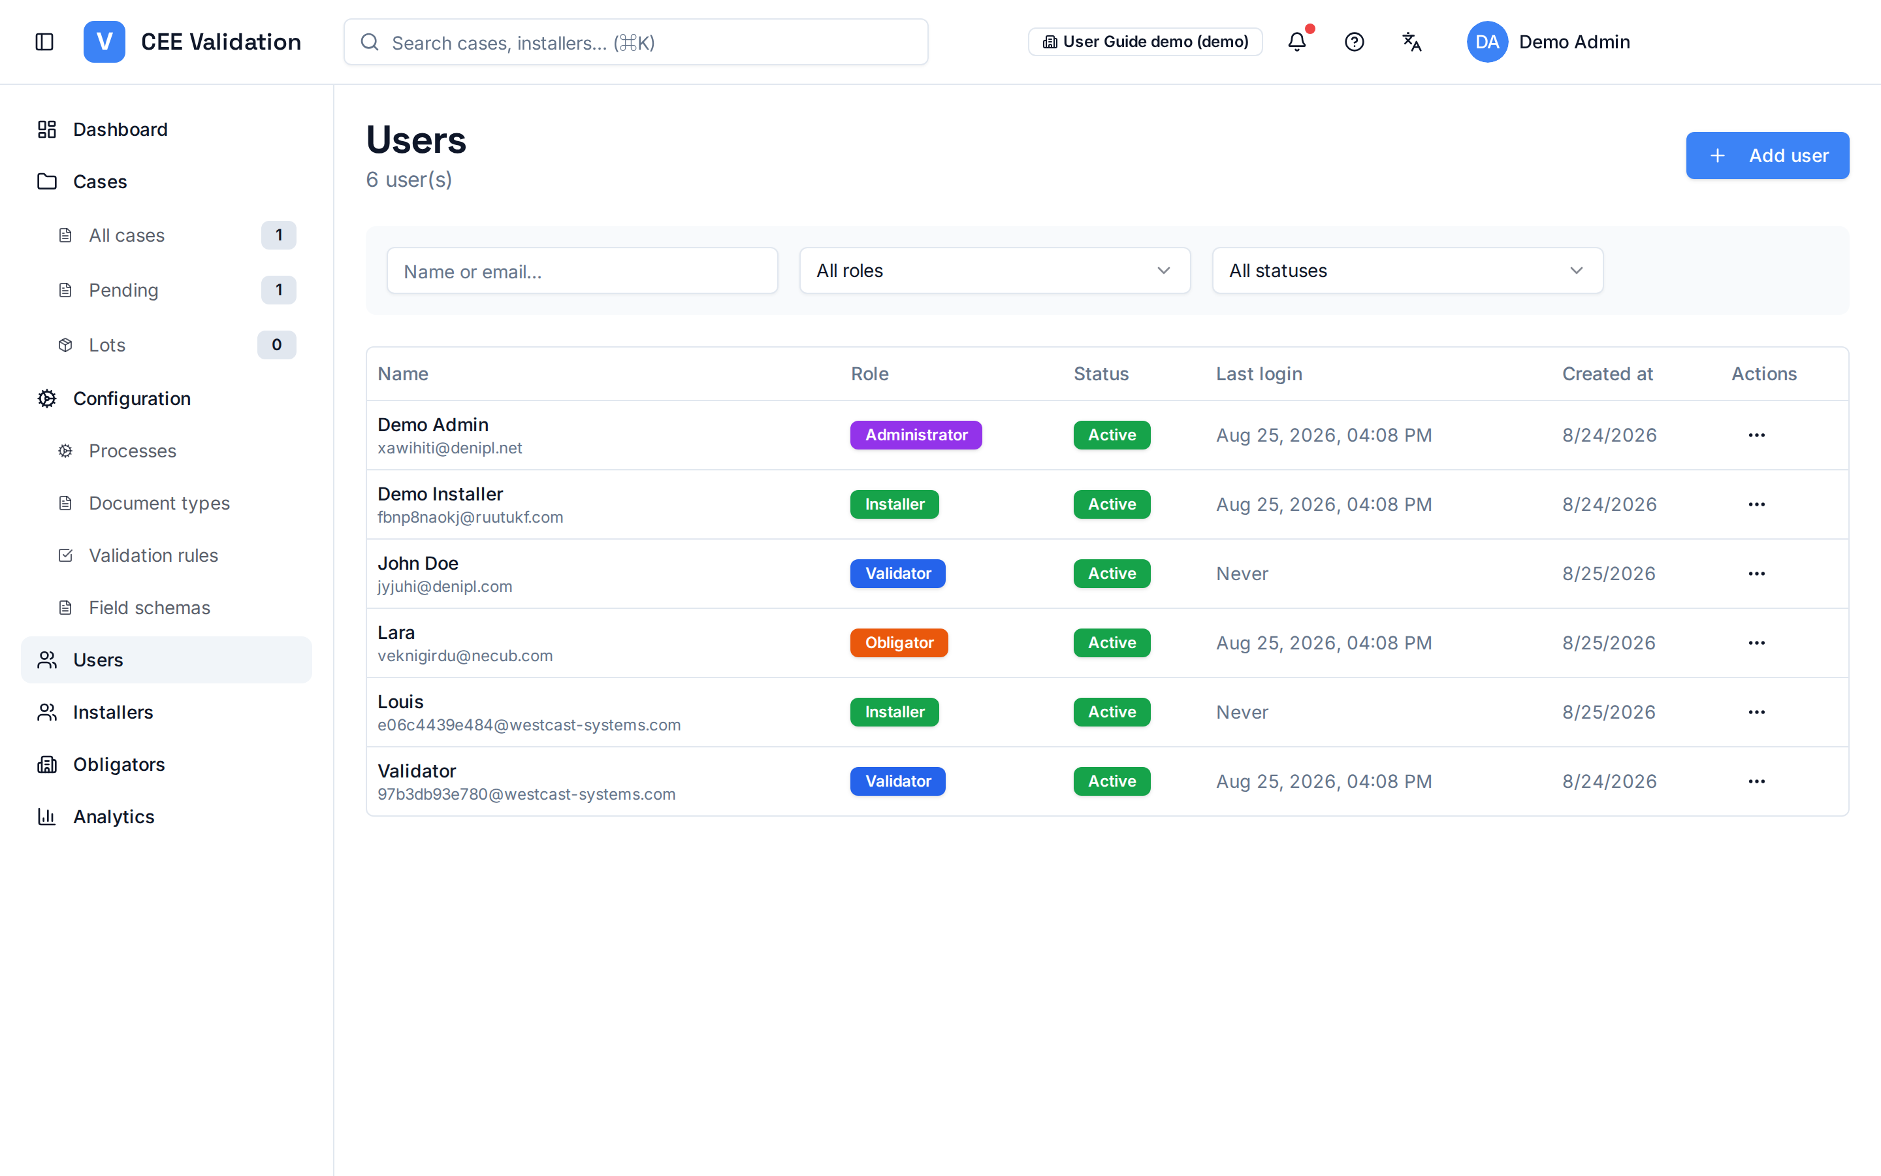Click the blue V logo
The width and height of the screenshot is (1881, 1176).
tap(104, 42)
